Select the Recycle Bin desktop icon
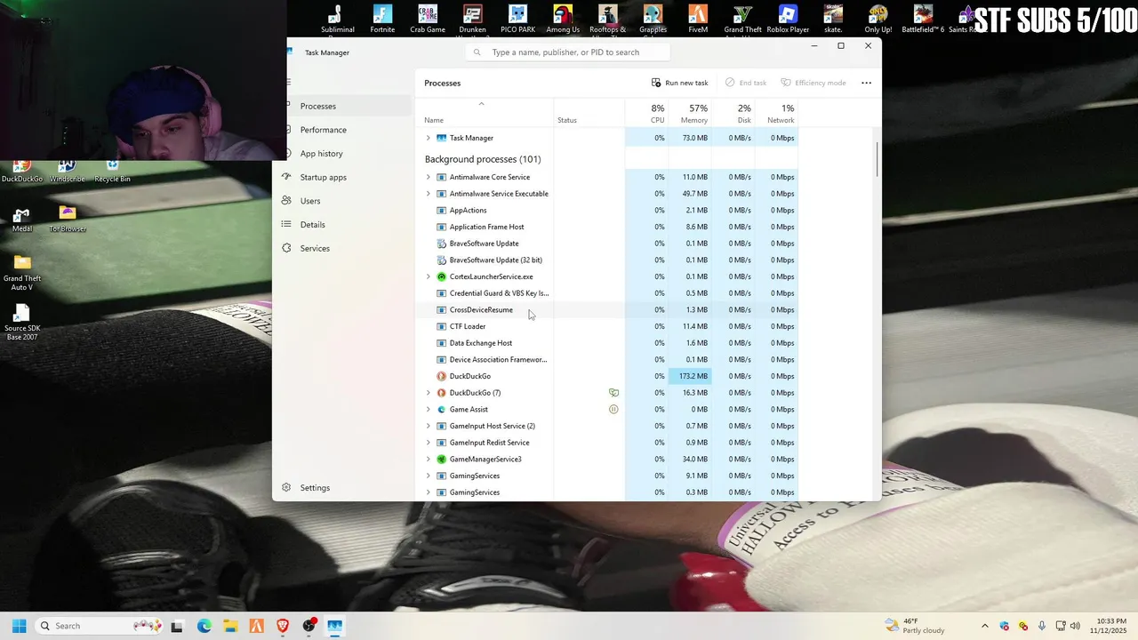 (x=112, y=171)
